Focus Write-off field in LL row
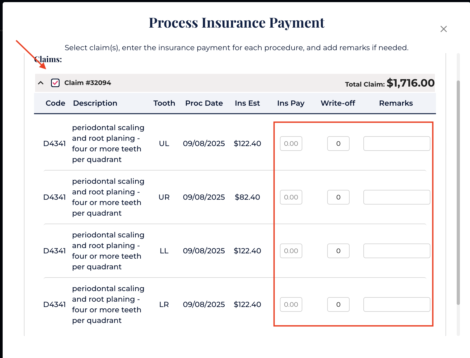This screenshot has height=358, width=470. click(338, 251)
